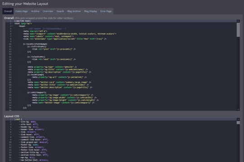The width and height of the screenshot is (244, 162).
Task: Click the Overall editor scroll-down arrow
Action: tap(238, 109)
